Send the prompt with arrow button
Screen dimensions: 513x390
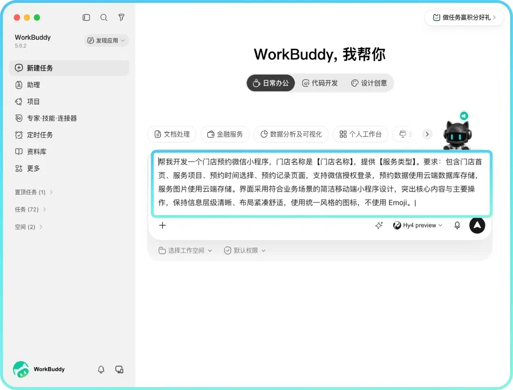(x=477, y=225)
